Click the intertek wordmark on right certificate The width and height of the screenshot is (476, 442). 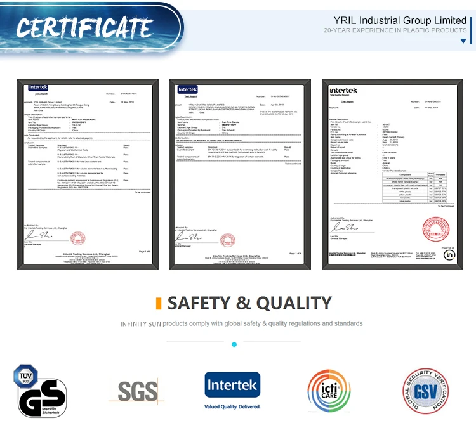point(343,91)
